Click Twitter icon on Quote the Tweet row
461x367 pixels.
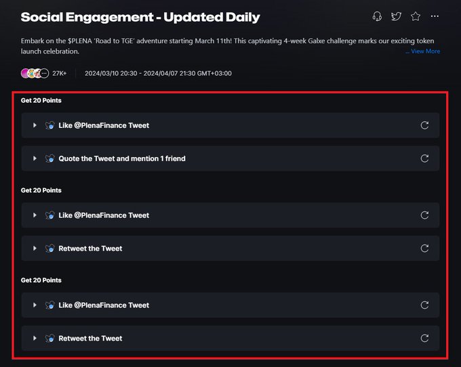pos(49,158)
